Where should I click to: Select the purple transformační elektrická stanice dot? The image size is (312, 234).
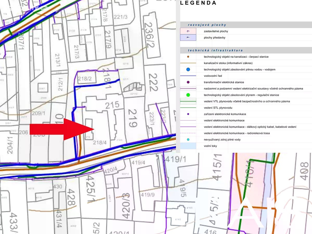188,82
